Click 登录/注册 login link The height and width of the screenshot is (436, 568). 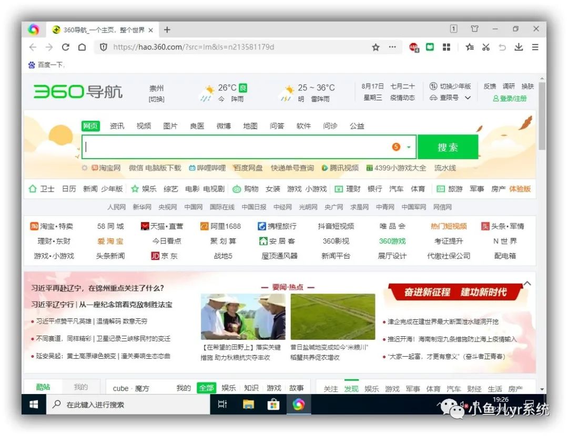pos(510,98)
